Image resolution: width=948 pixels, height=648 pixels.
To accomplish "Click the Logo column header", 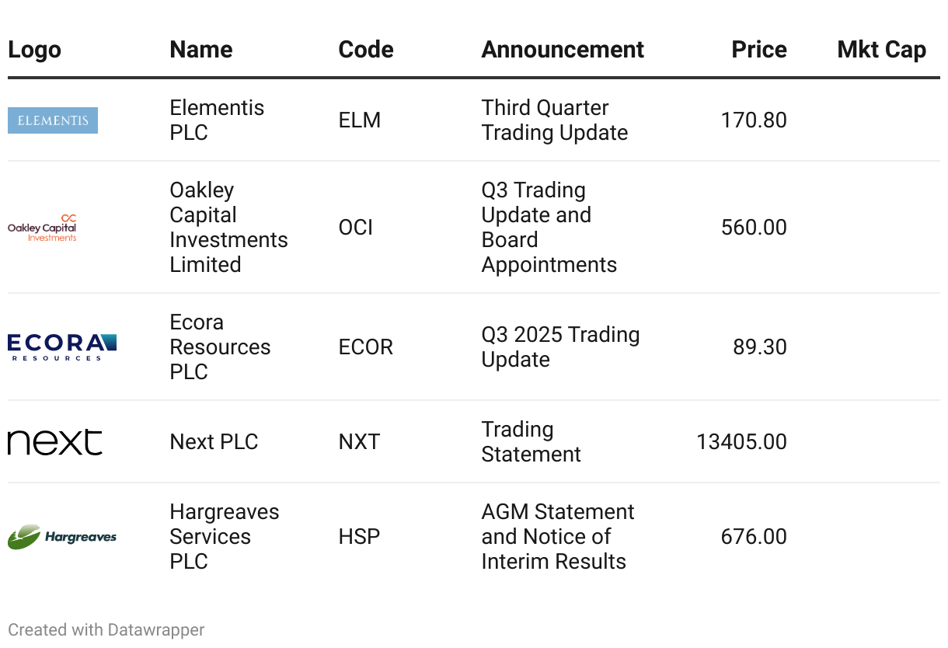I will pyautogui.click(x=34, y=50).
